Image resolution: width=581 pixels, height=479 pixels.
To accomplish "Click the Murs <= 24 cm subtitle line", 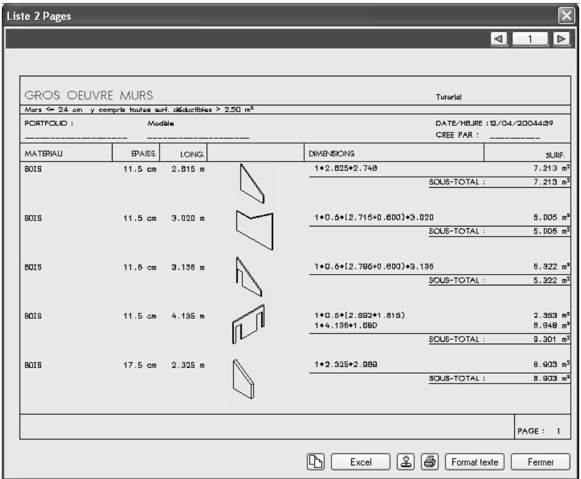I will [x=139, y=110].
